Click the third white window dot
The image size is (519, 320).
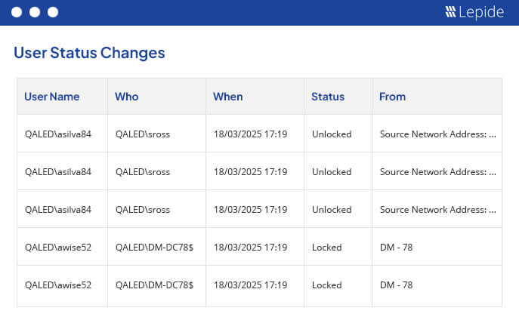pos(53,12)
